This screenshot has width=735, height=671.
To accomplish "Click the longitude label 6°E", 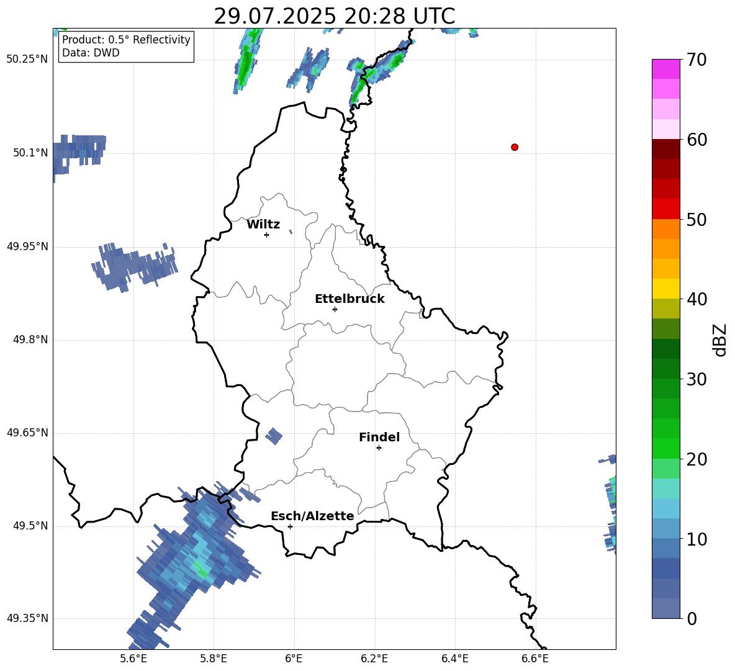I will coord(294,659).
